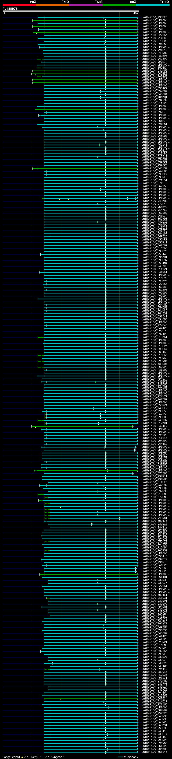Open hit UniRef100_B0D6G4
Screen dimensions: 172x759
pyautogui.click(x=154, y=95)
